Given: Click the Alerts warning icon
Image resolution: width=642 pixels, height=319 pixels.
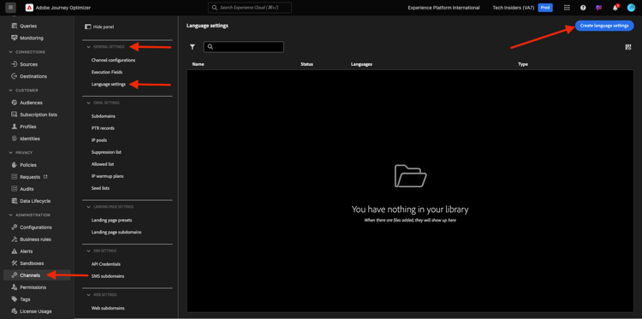Looking at the screenshot, I should pos(15,251).
